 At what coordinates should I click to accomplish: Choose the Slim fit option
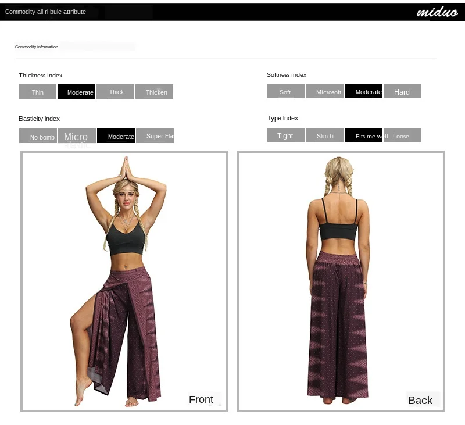coord(324,135)
